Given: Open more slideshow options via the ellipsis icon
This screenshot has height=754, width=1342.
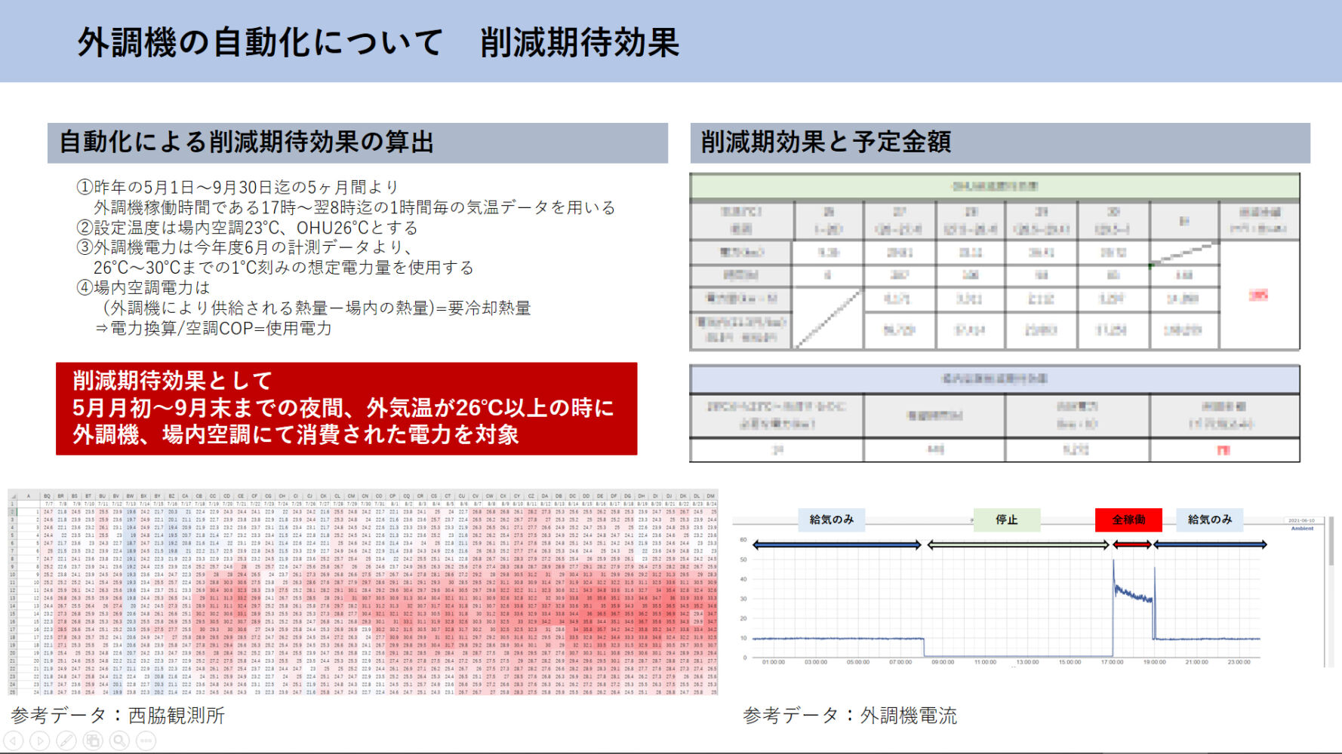Looking at the screenshot, I should click(146, 740).
